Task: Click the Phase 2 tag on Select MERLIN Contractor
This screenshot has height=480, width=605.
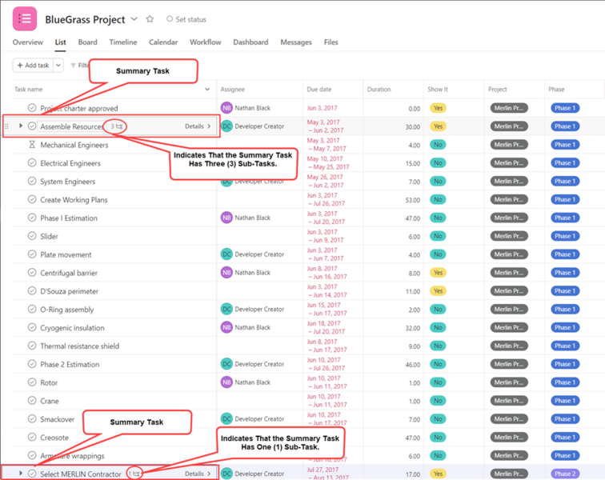Action: 565,474
